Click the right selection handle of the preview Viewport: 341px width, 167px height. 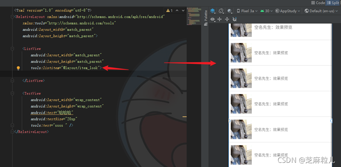coord(331,121)
